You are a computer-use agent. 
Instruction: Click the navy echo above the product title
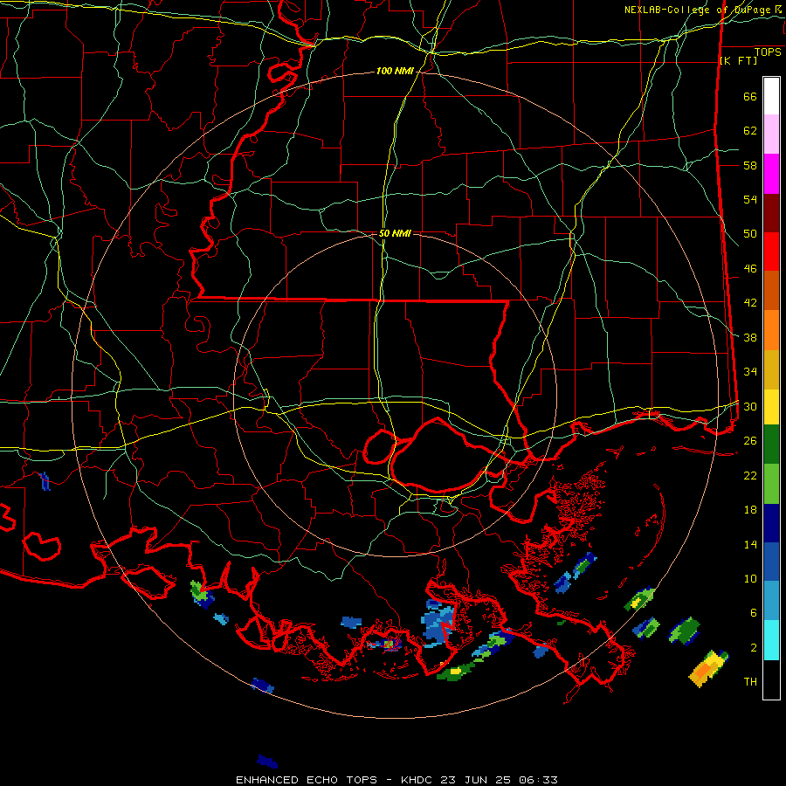click(267, 762)
